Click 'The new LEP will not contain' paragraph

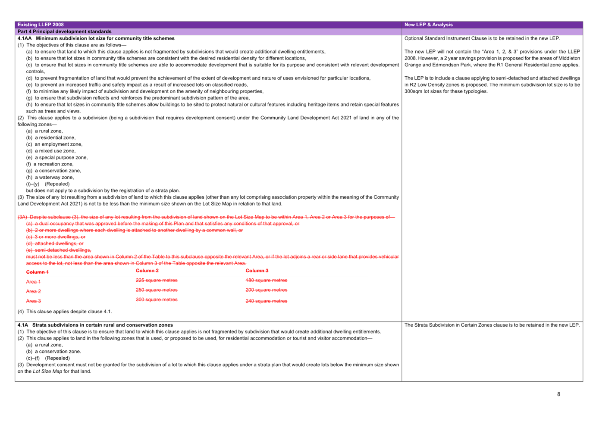492,58
